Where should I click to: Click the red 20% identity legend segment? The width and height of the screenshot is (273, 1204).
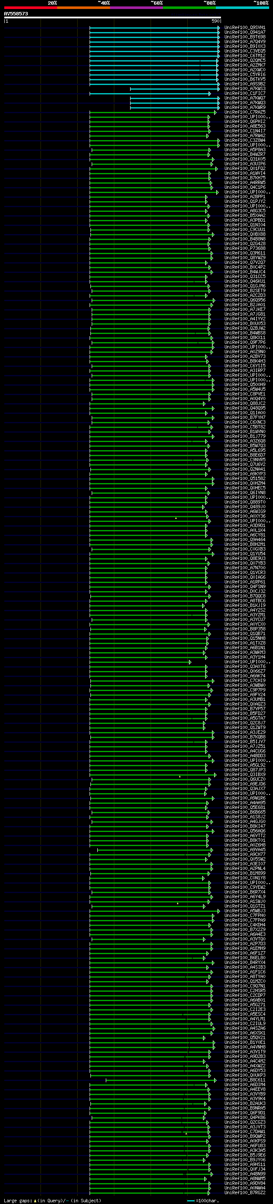(30, 8)
